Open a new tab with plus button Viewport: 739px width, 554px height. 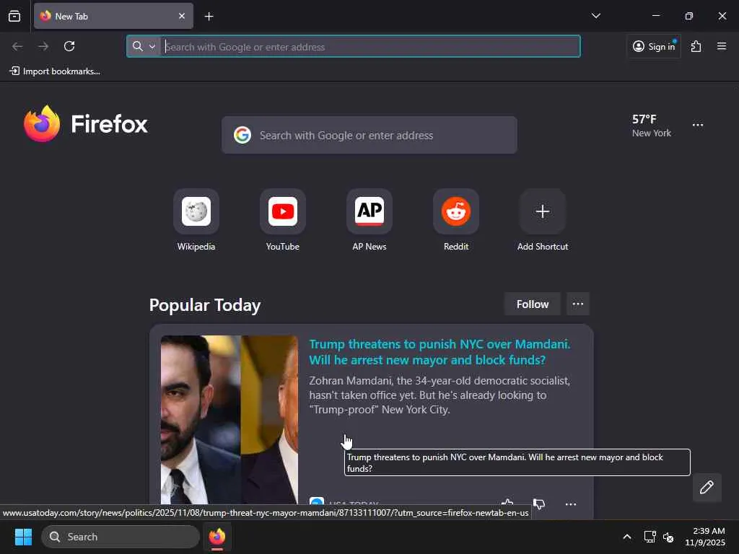tap(209, 17)
